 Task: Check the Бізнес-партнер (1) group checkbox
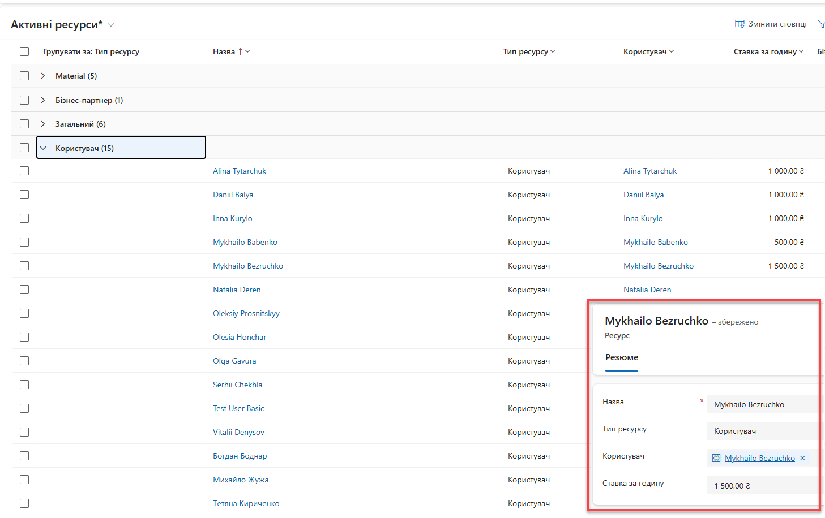point(24,100)
